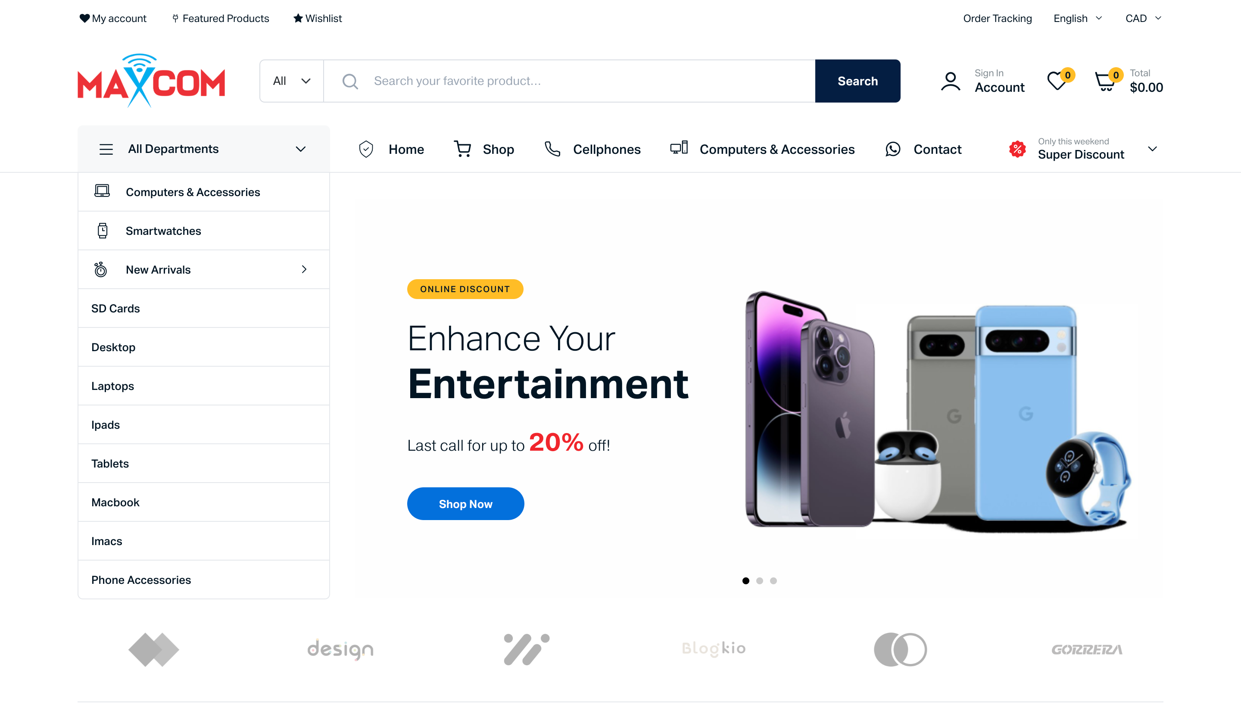Expand the English language selector
The image size is (1241, 720).
pyautogui.click(x=1078, y=18)
